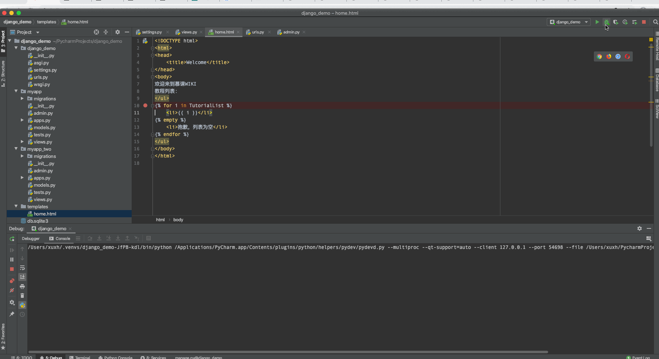Stop the running process from main toolbar

(644, 22)
